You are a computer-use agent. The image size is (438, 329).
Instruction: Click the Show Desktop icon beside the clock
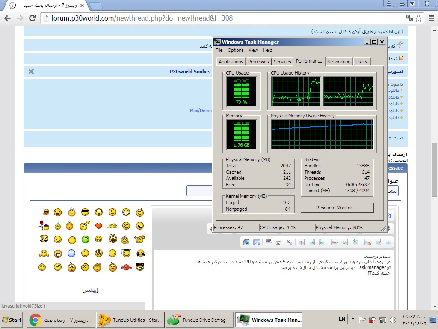(x=433, y=320)
